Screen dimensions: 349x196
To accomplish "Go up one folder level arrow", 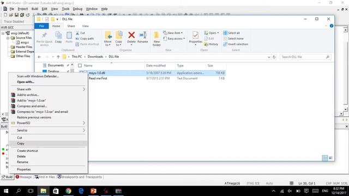I will click(x=58, y=57).
